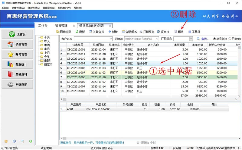
Task: Click the order list horizontal scrollbar right arrow
Action: 236,99
